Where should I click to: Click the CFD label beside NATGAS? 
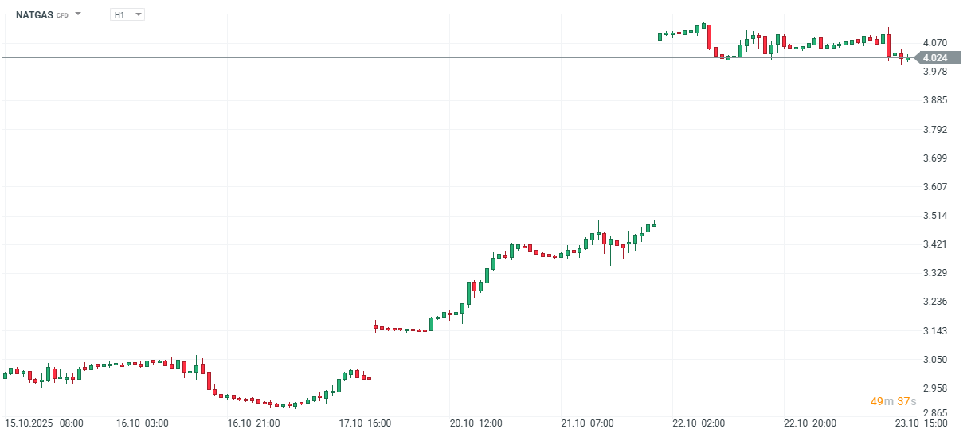[62, 15]
